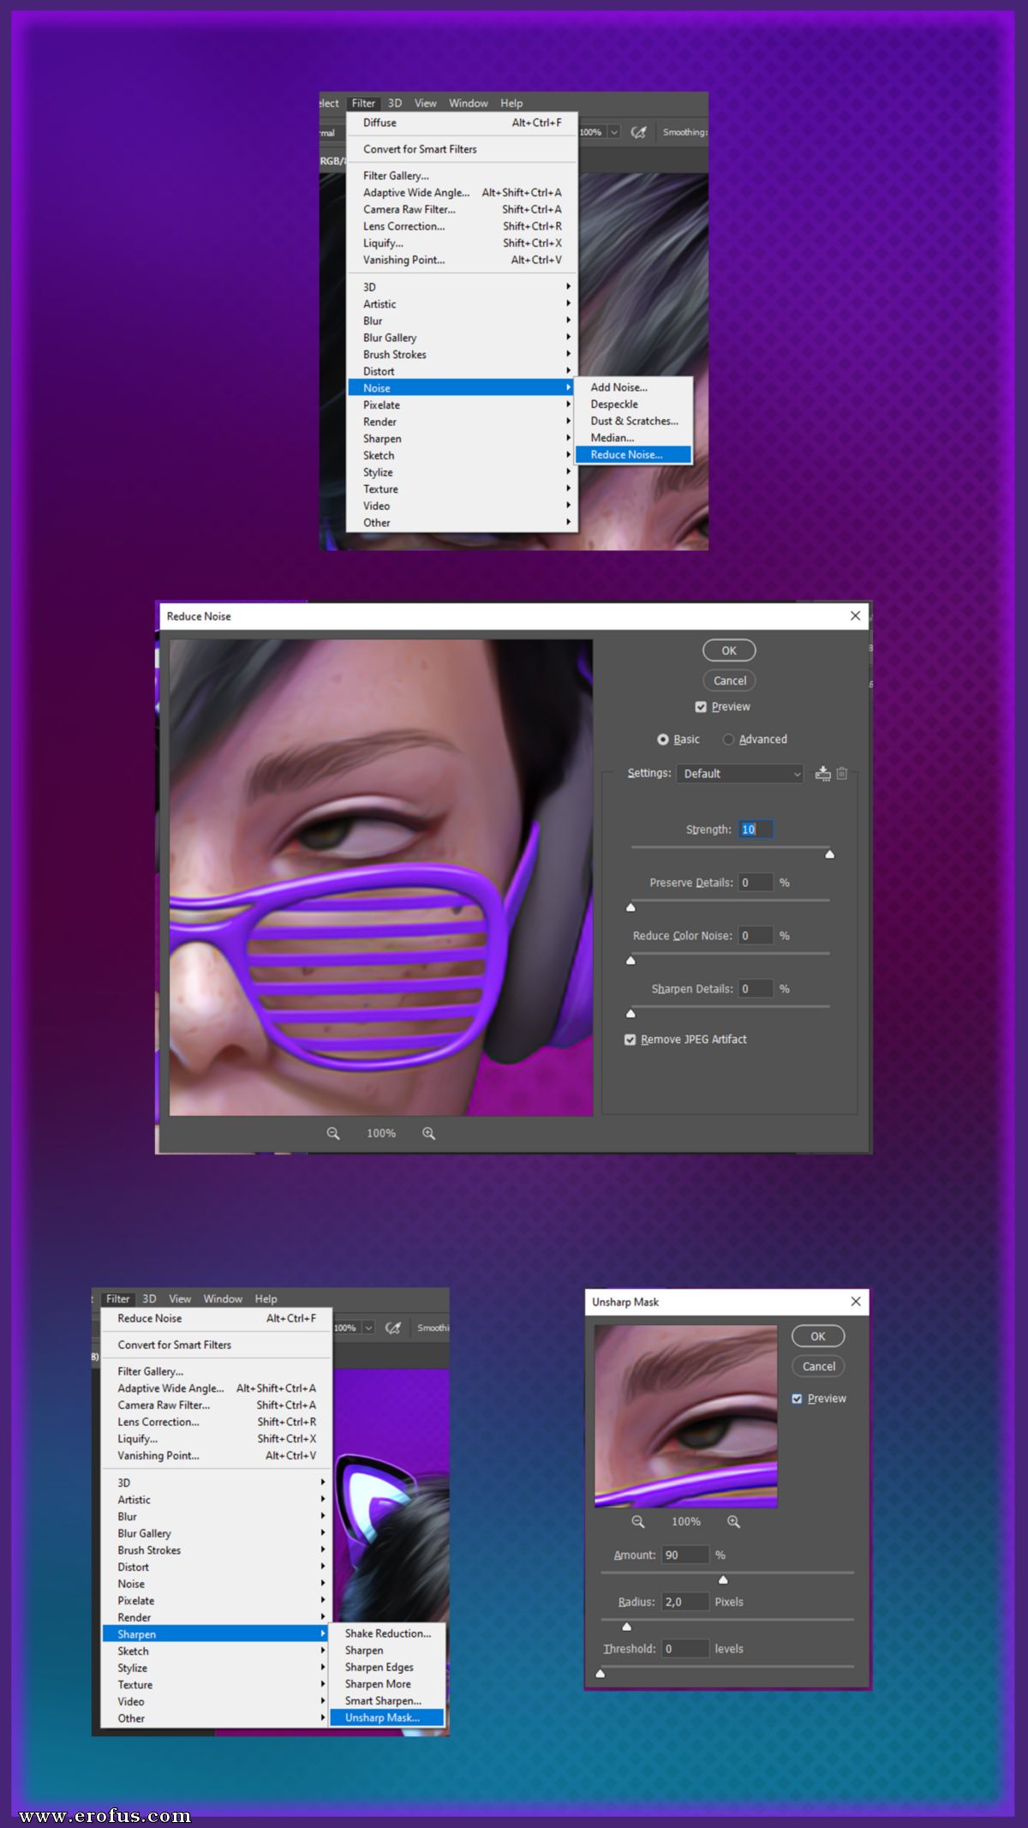Click the Strength value field

point(756,830)
